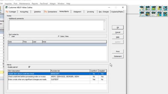Select 'Disable alert about credit limit check' row
168x94 pixels.
[57, 74]
